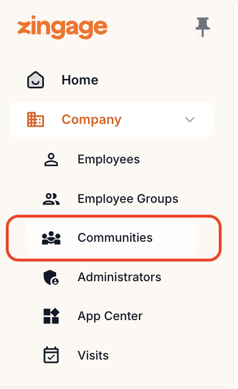The width and height of the screenshot is (238, 389).
Task: Open the Visits page
Action: click(x=93, y=355)
